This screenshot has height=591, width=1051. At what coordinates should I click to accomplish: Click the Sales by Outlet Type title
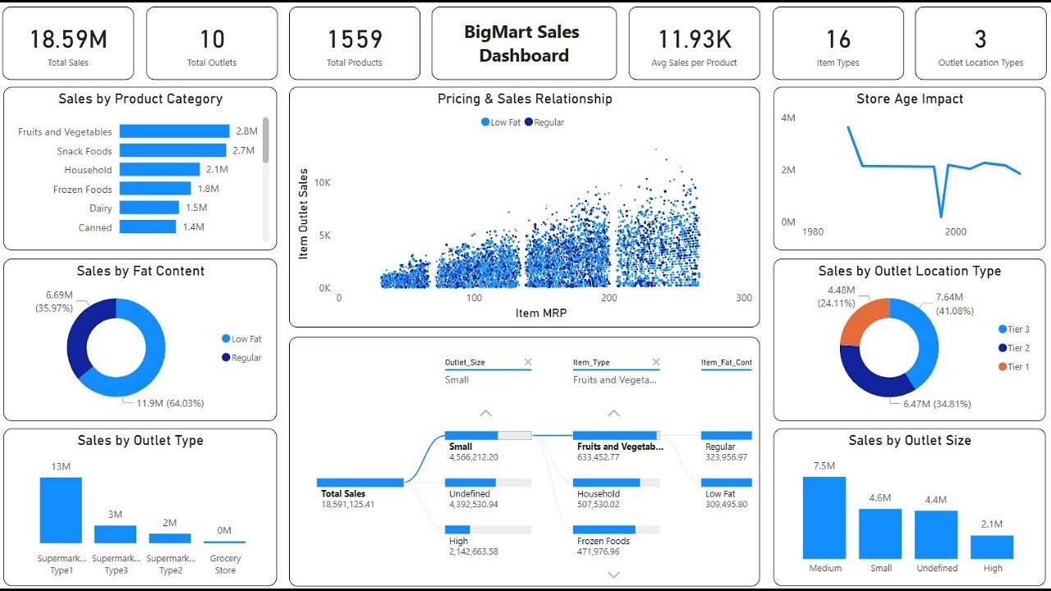point(140,441)
